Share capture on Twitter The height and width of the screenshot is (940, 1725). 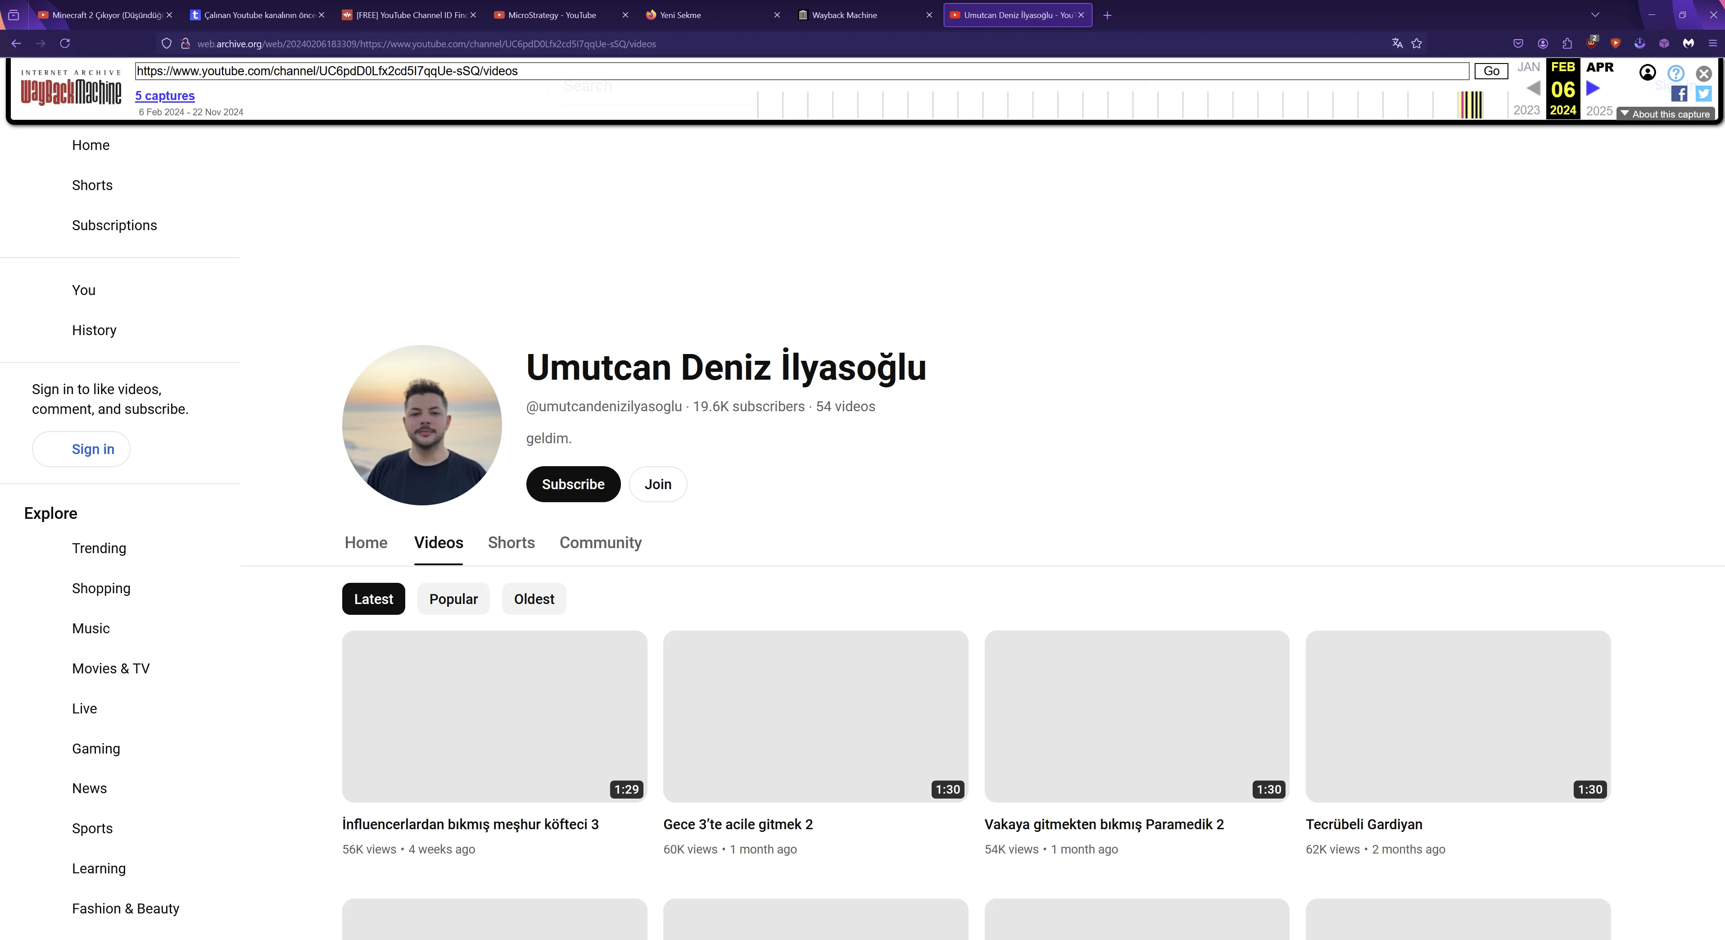(x=1703, y=94)
